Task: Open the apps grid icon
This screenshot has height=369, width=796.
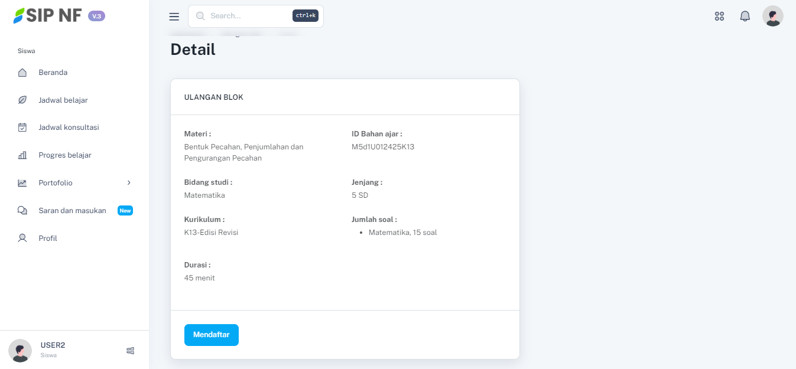Action: [x=719, y=17]
